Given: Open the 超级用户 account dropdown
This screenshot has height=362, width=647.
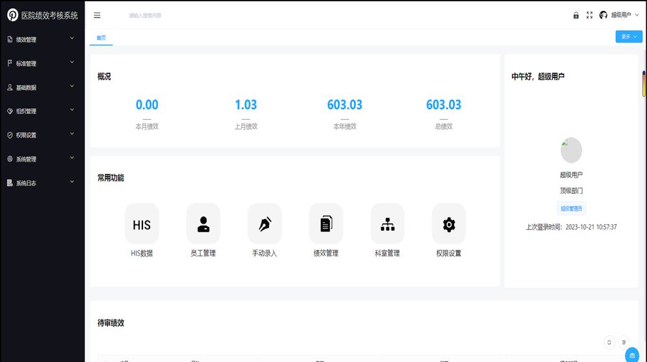Looking at the screenshot, I should pos(625,16).
